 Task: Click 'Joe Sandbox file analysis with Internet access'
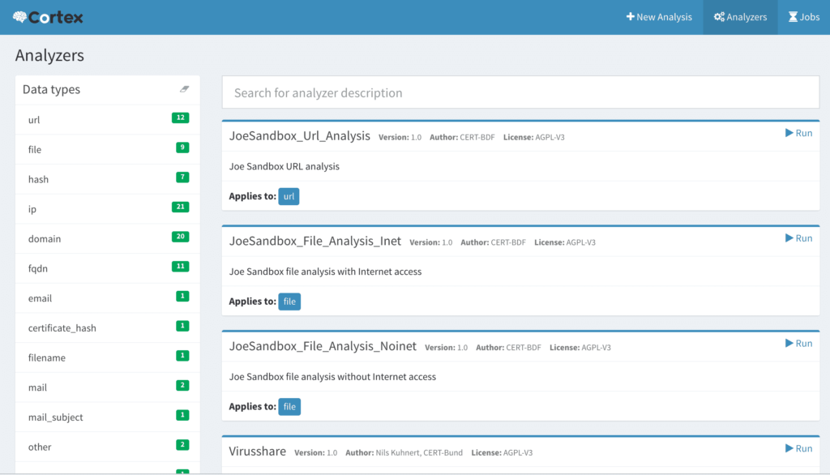tap(326, 272)
